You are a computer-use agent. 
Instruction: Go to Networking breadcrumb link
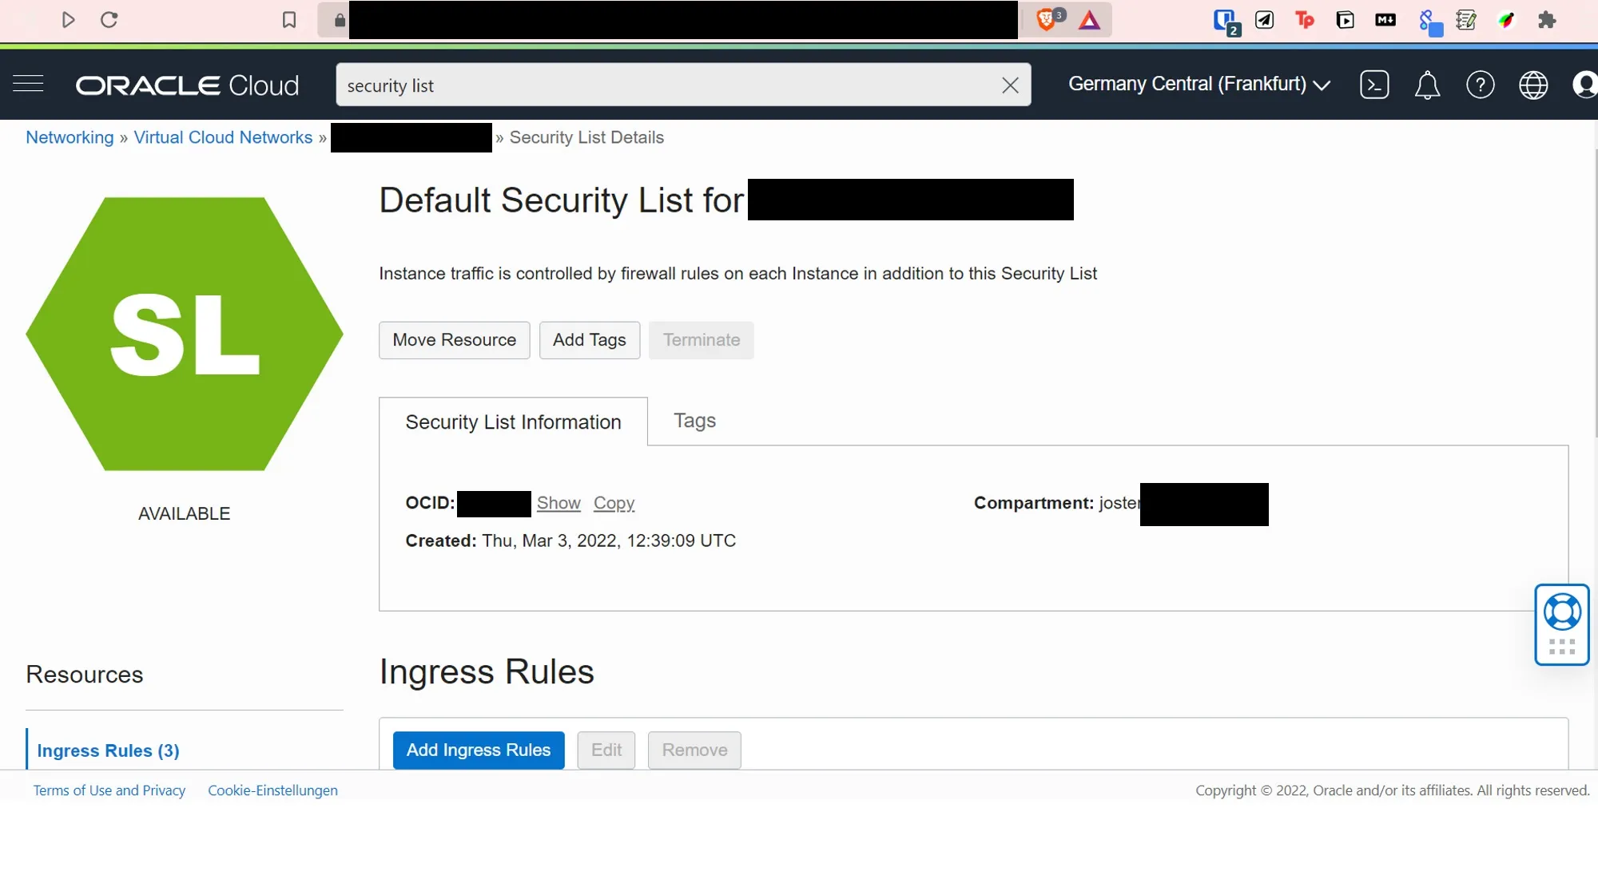tap(70, 137)
